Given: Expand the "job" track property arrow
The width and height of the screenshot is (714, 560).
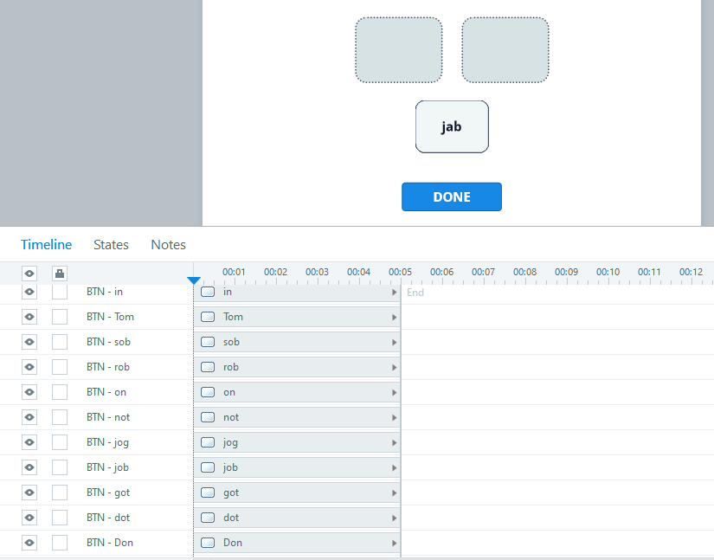Looking at the screenshot, I should click(x=395, y=467).
